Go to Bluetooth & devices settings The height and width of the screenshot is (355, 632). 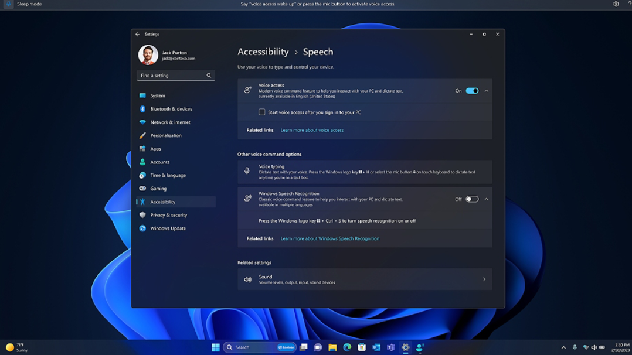coord(176,109)
